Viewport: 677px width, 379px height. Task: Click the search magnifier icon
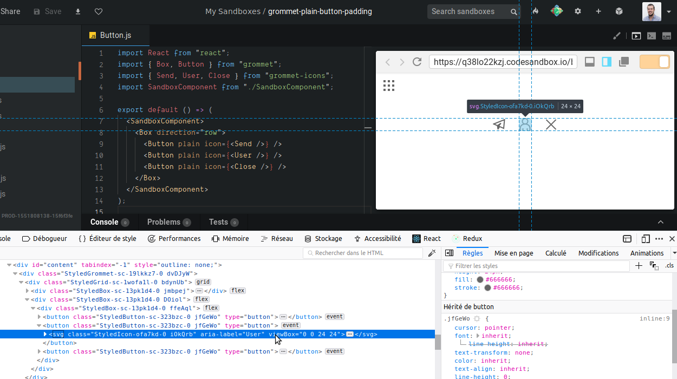(x=513, y=11)
